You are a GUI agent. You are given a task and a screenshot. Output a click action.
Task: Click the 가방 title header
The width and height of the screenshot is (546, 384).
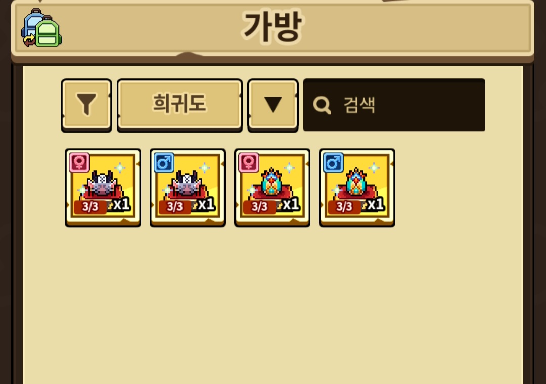pos(272,27)
